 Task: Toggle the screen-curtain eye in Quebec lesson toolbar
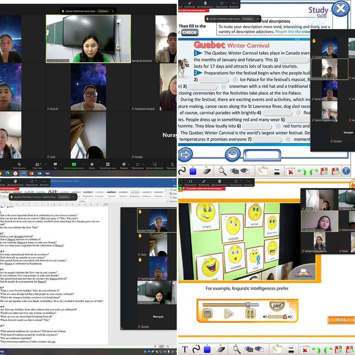coord(245,171)
